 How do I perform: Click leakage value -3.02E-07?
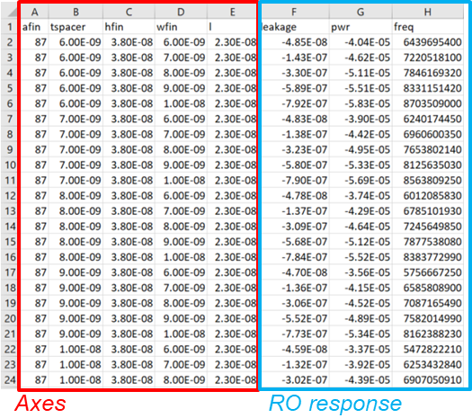[294, 379]
